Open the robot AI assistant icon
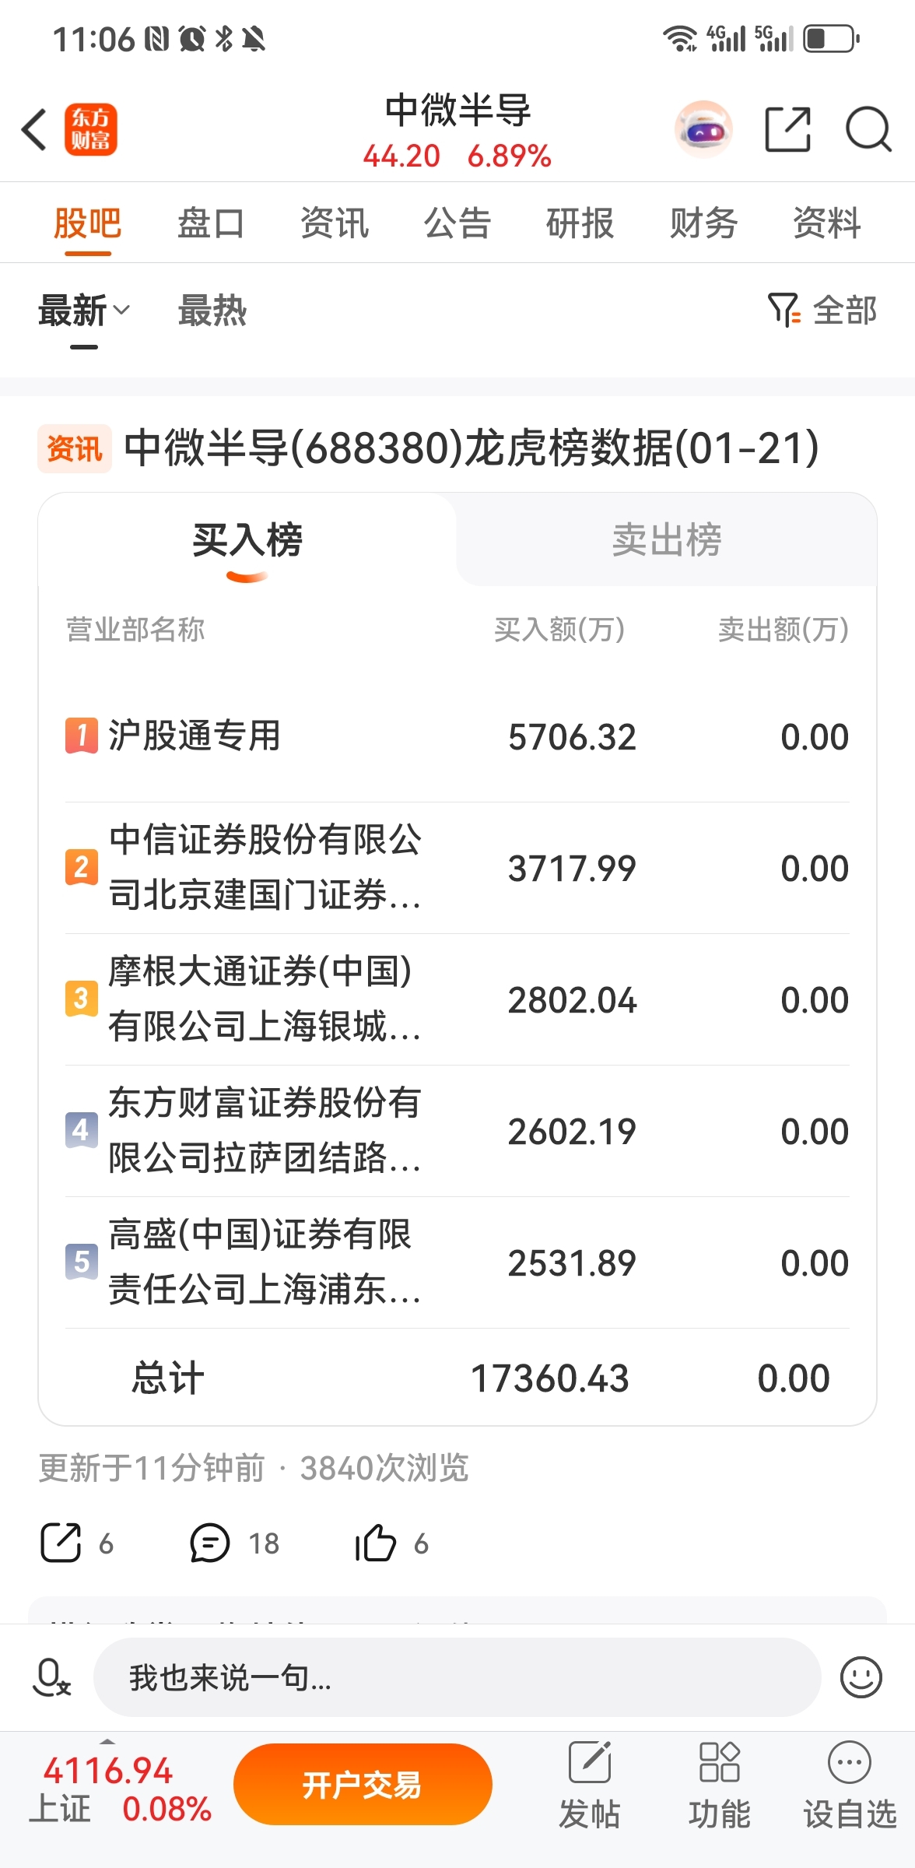 [703, 129]
